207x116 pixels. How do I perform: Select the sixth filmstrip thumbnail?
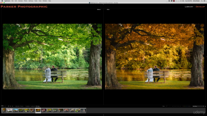click(32, 110)
